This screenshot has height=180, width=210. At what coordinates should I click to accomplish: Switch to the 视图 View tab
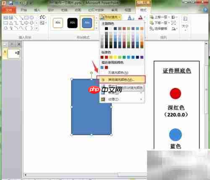click(128, 10)
